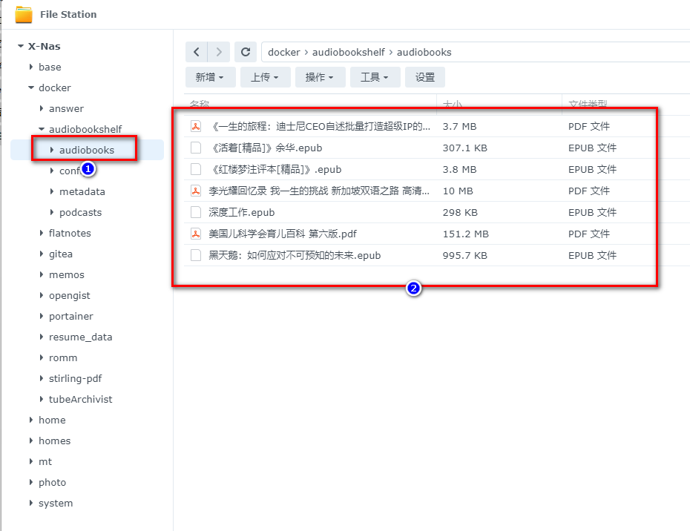Select the podcasts folder in sidebar

[80, 213]
